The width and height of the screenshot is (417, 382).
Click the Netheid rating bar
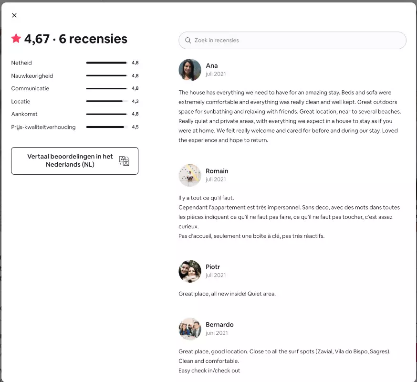pos(106,63)
